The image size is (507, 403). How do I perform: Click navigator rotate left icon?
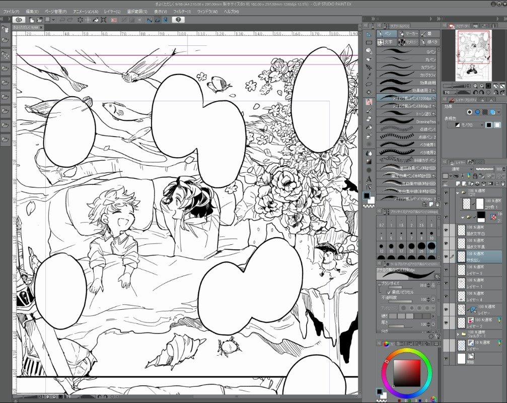click(x=475, y=93)
